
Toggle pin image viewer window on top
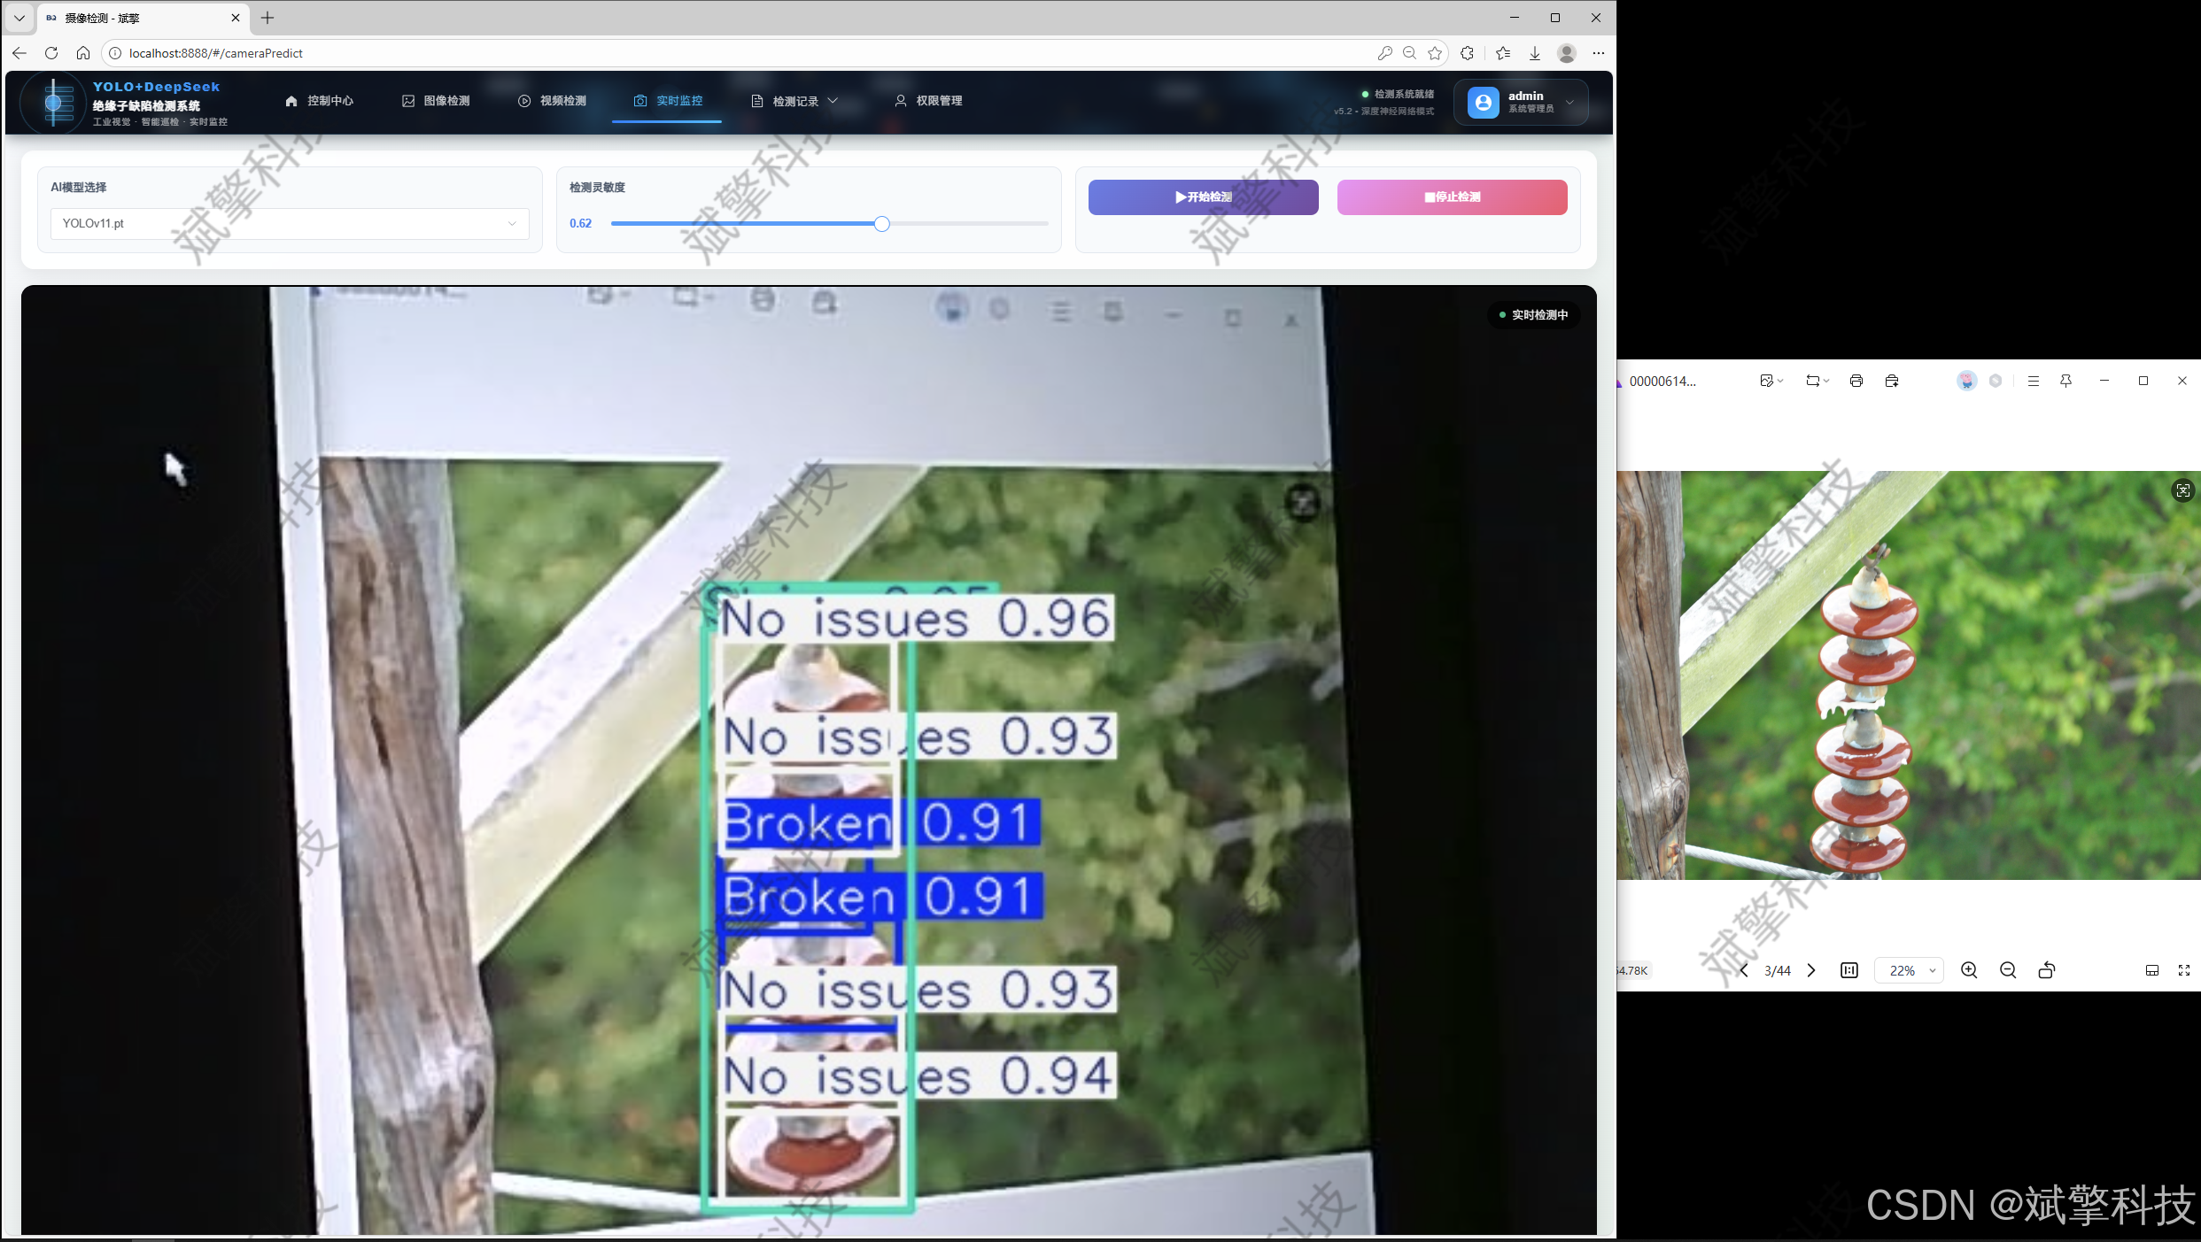(x=2065, y=381)
